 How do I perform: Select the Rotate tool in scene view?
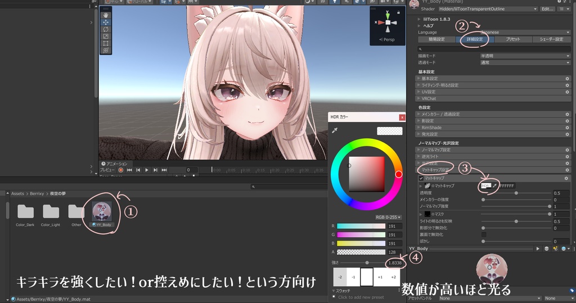point(106,29)
